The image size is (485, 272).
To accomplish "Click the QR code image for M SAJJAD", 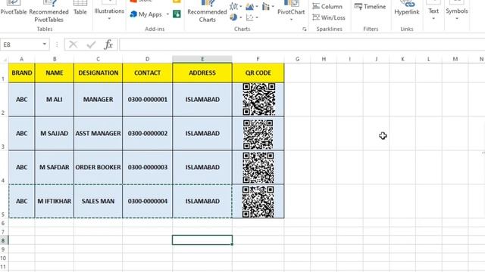I will point(258,134).
